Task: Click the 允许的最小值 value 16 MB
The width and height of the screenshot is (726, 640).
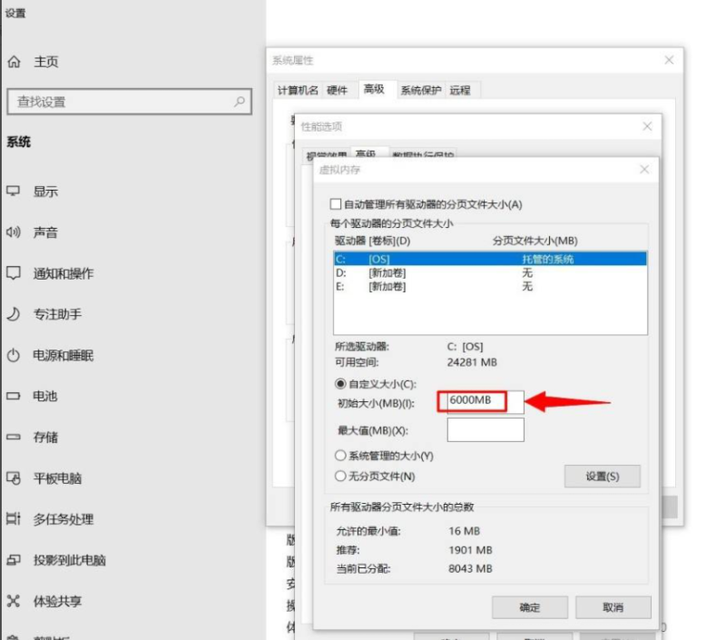Action: coord(464,531)
